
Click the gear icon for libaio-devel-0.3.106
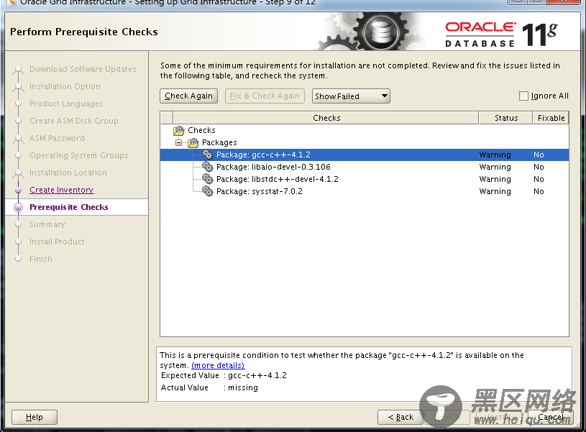pyautogui.click(x=207, y=167)
